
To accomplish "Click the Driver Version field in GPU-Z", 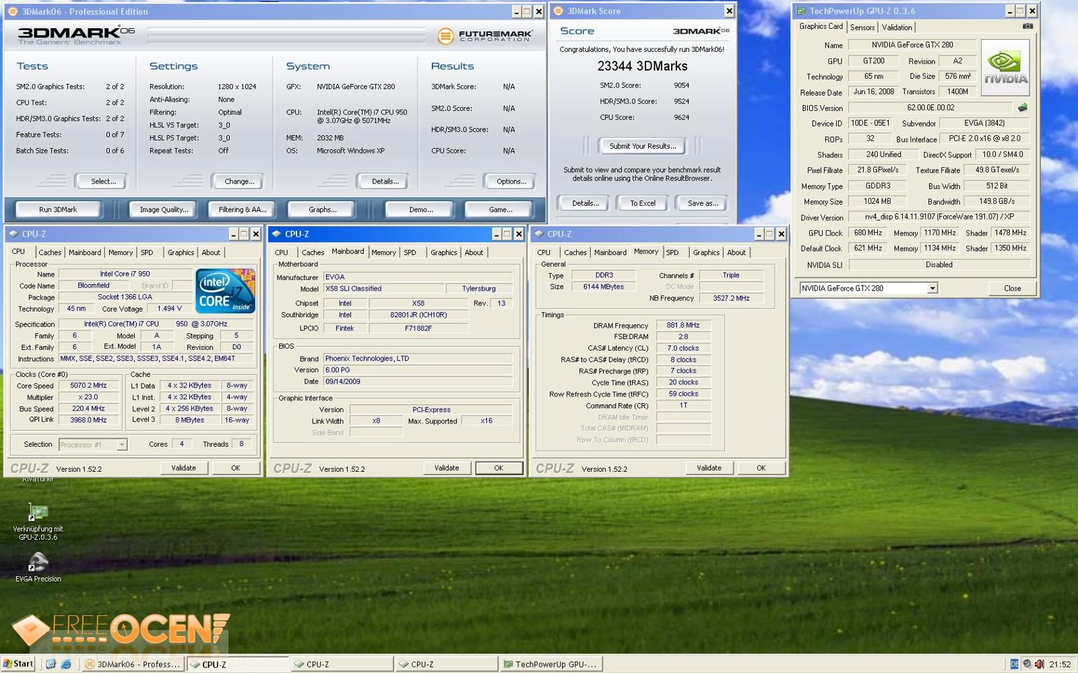I will tap(939, 217).
